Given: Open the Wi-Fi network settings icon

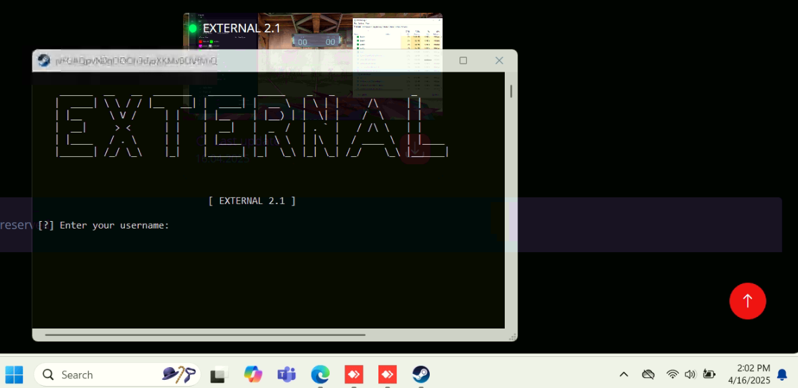Looking at the screenshot, I should [672, 374].
